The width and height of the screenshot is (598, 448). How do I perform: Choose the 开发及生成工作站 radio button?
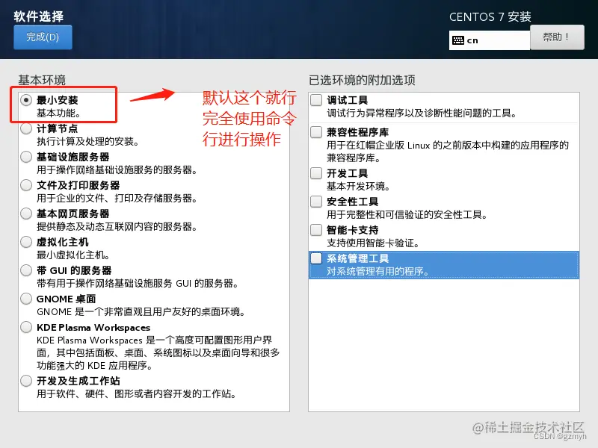(x=26, y=381)
